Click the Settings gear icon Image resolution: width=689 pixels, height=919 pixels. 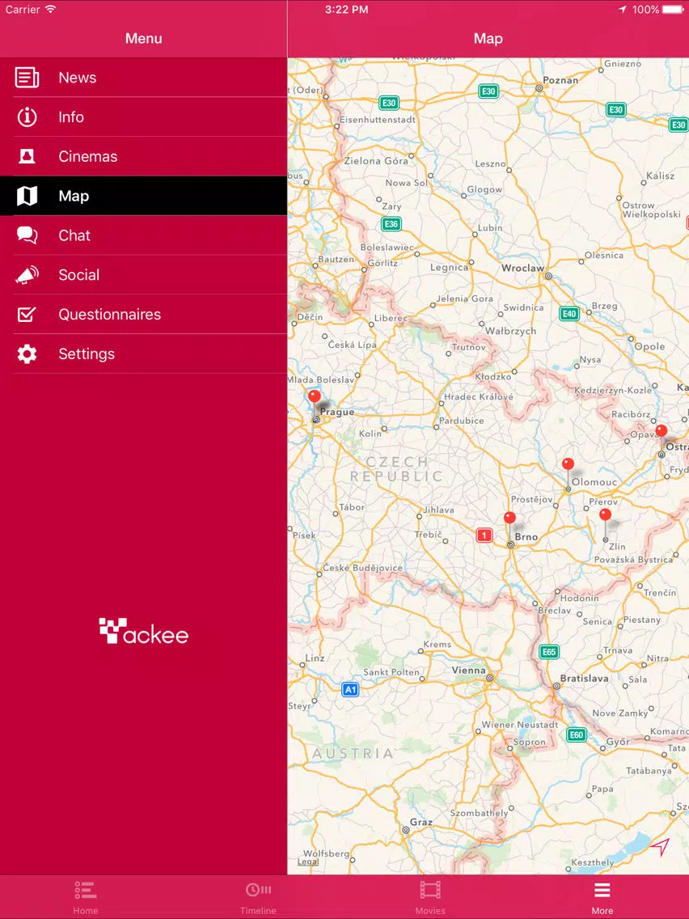point(27,354)
